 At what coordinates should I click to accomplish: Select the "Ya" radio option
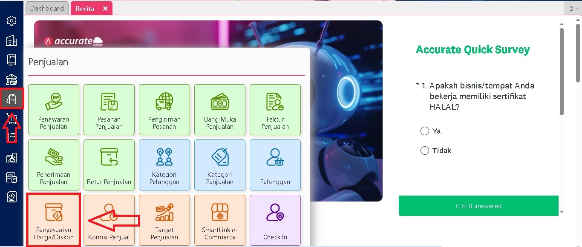point(424,131)
